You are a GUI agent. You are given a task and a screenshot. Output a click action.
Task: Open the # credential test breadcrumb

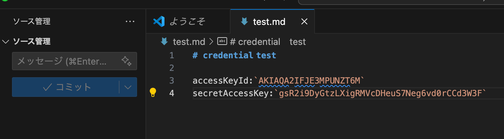(x=268, y=42)
